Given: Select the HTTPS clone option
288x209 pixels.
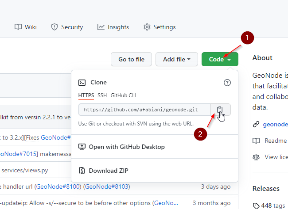Looking at the screenshot, I should 86,95.
